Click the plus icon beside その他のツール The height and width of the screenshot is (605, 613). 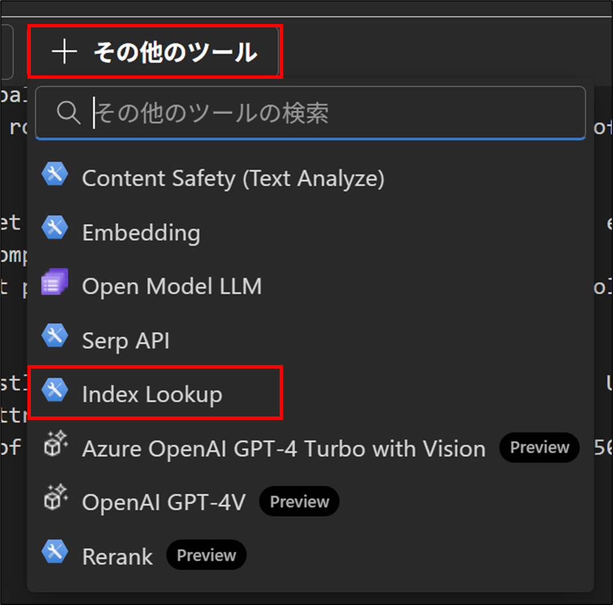tap(65, 51)
